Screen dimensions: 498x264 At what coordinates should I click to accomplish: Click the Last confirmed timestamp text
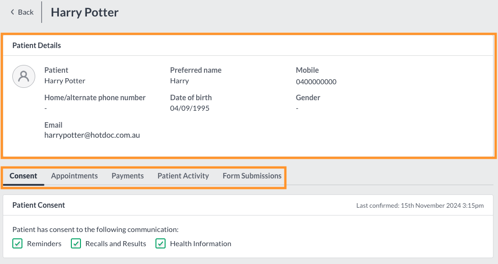coord(420,205)
